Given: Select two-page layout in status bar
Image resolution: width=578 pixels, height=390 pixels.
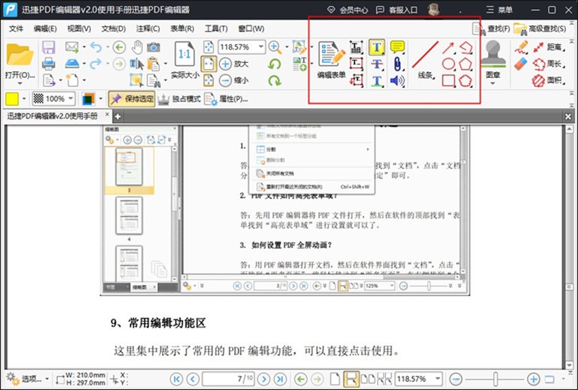Looking at the screenshot, I should click(x=369, y=379).
